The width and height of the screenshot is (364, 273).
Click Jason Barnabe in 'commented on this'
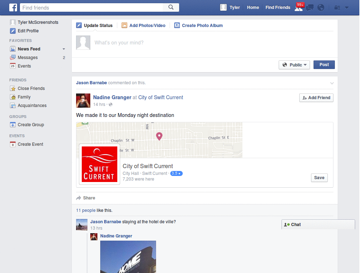(91, 82)
